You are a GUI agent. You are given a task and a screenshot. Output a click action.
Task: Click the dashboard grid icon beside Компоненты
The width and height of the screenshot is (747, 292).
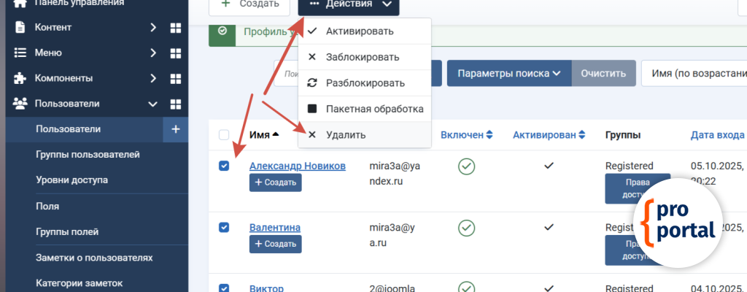coord(175,78)
